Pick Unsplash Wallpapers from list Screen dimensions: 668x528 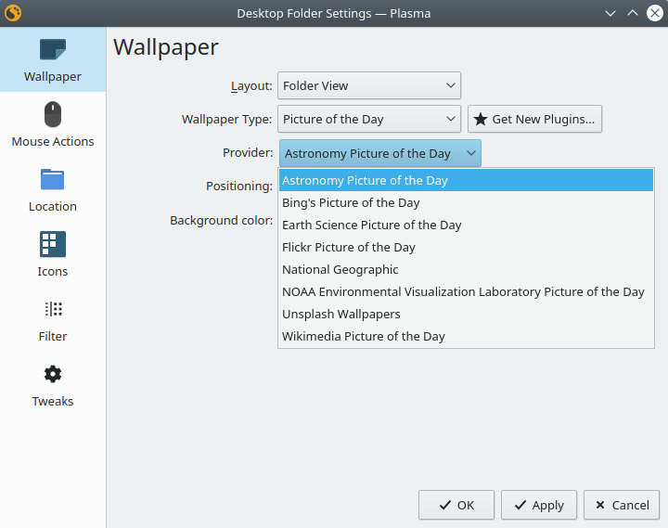tap(341, 314)
